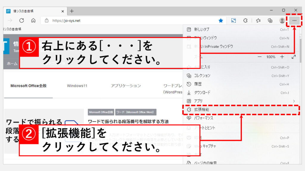
Task: Open 履歴 from the menu
Action: pyautogui.click(x=198, y=84)
